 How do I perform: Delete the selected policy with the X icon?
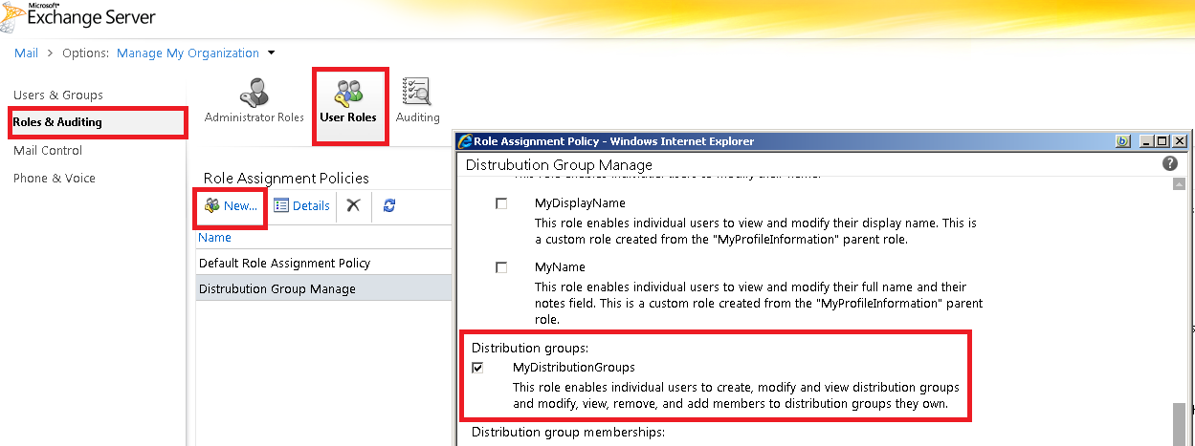pyautogui.click(x=353, y=205)
